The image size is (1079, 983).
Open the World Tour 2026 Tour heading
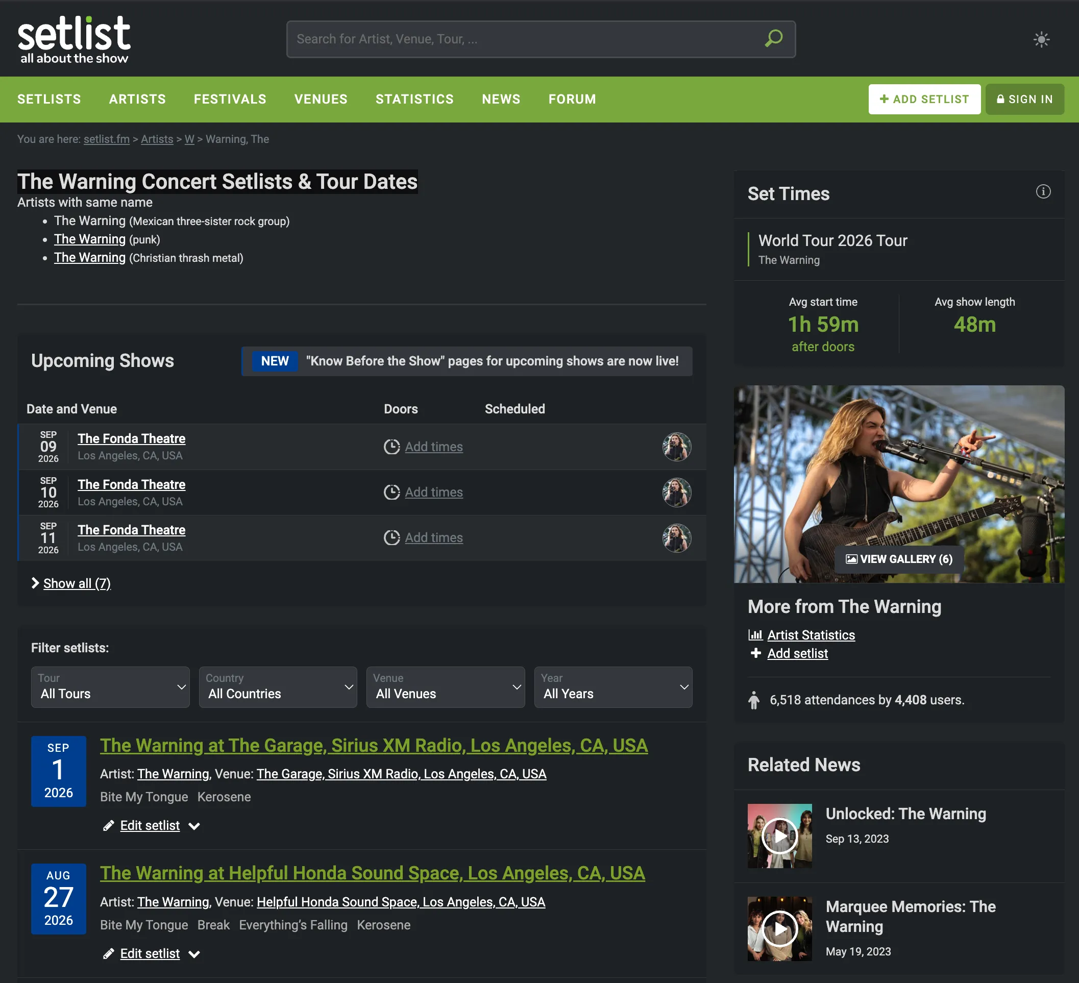coord(833,241)
